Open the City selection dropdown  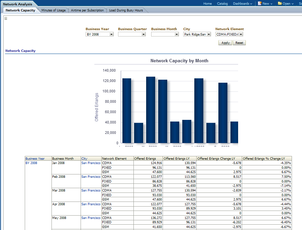209,34
